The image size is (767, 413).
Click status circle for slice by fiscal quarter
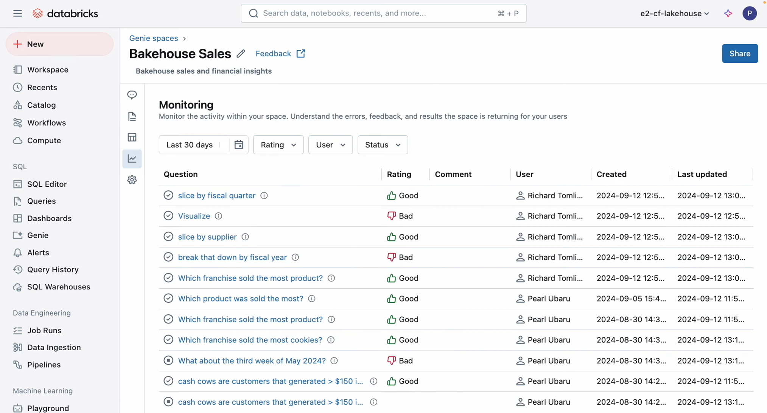click(x=168, y=195)
